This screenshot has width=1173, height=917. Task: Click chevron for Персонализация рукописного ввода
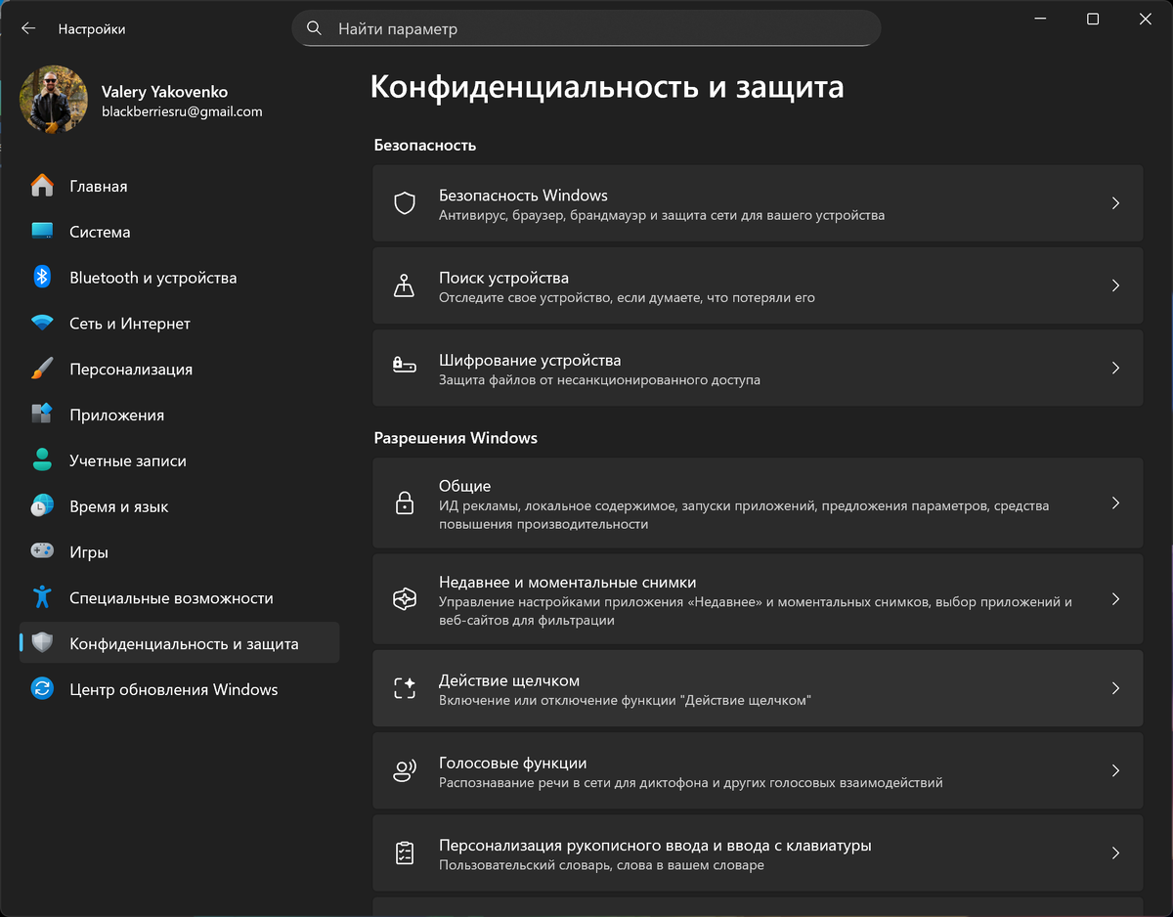click(x=1115, y=853)
